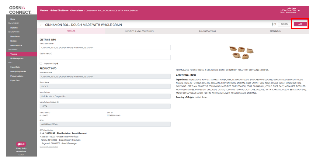Click Segment 50000000 Food/Beverage text
Viewport: 313px width, 162px height.
click(59, 143)
